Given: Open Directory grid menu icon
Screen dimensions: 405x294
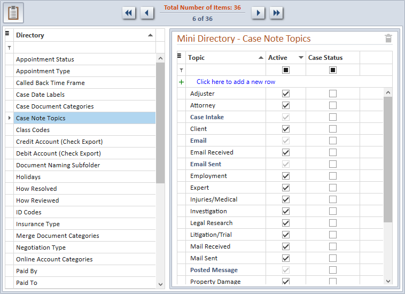Looking at the screenshot, I should [x=7, y=33].
